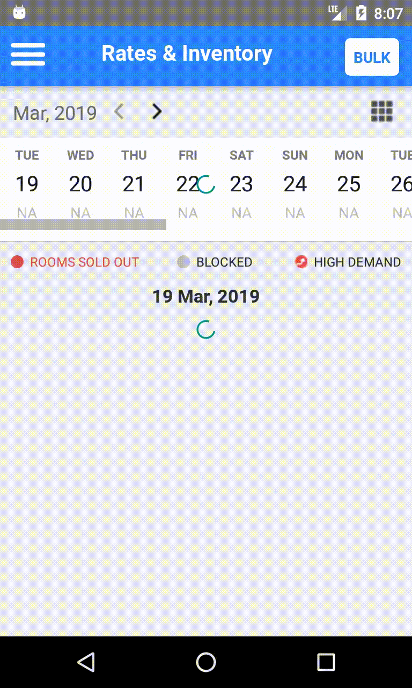The height and width of the screenshot is (688, 412).
Task: Go to previous month arrow
Action: coord(119,112)
